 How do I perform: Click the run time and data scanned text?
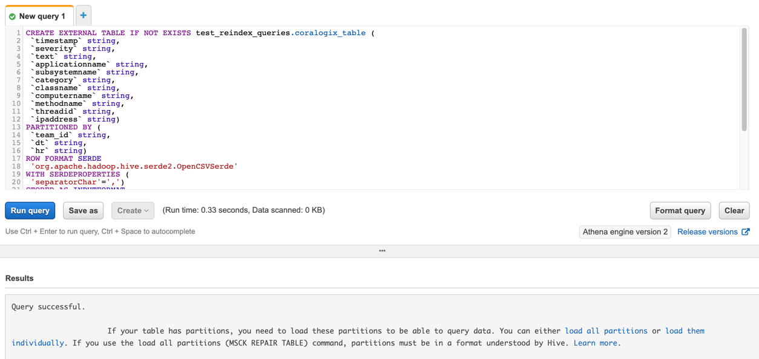point(244,210)
